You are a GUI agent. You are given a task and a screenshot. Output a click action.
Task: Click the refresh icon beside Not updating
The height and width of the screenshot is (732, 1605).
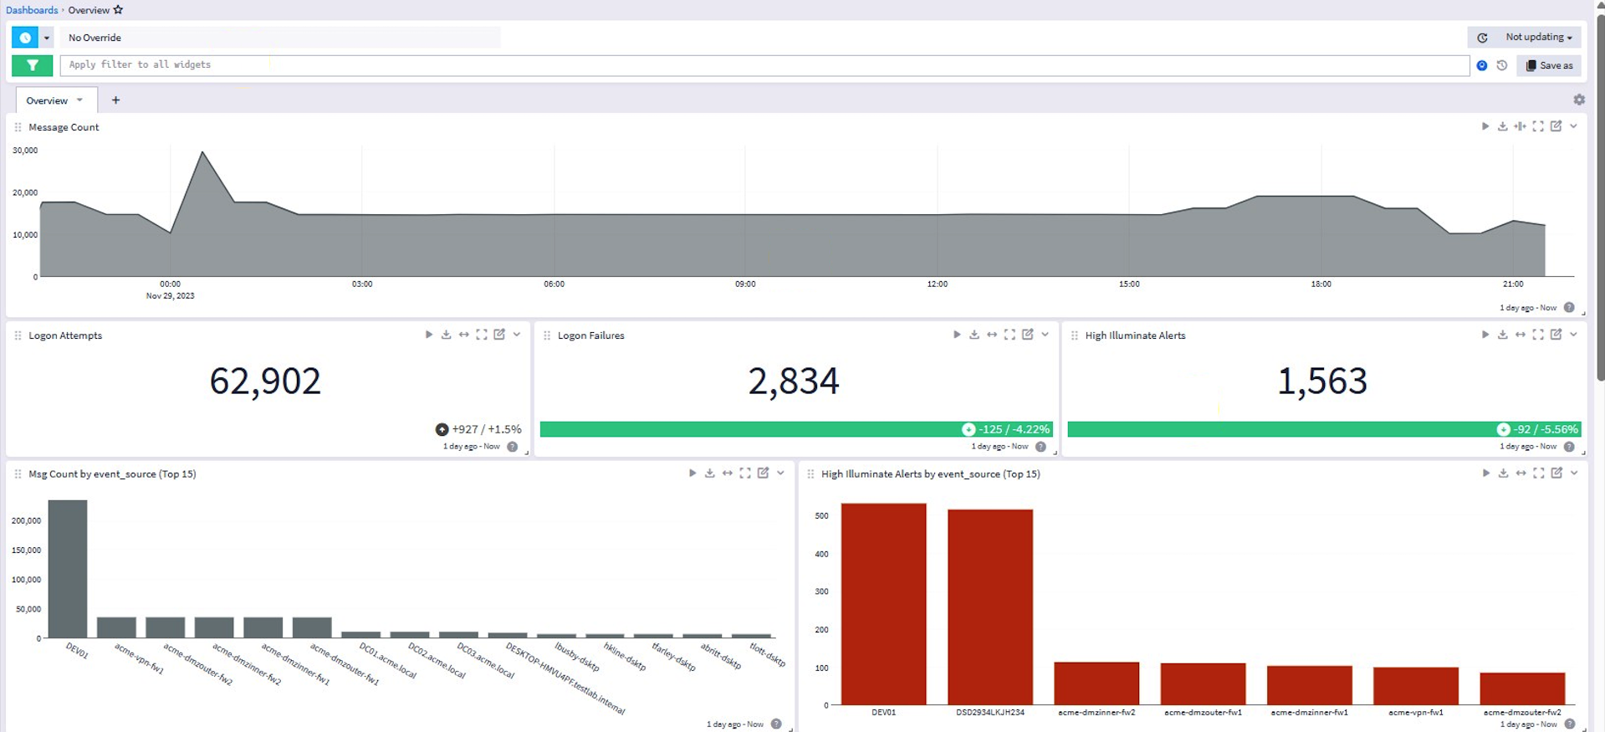pyautogui.click(x=1482, y=38)
